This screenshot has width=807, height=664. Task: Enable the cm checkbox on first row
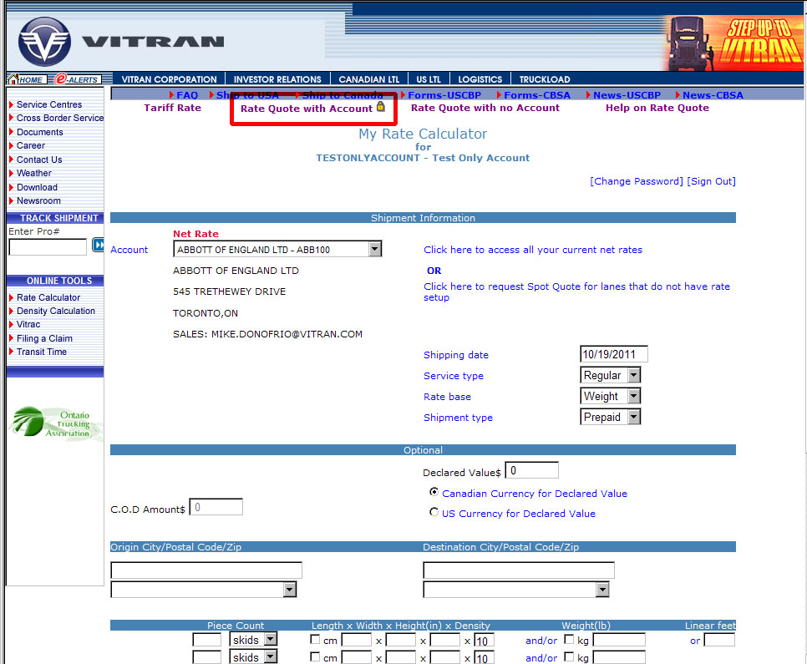coord(315,640)
